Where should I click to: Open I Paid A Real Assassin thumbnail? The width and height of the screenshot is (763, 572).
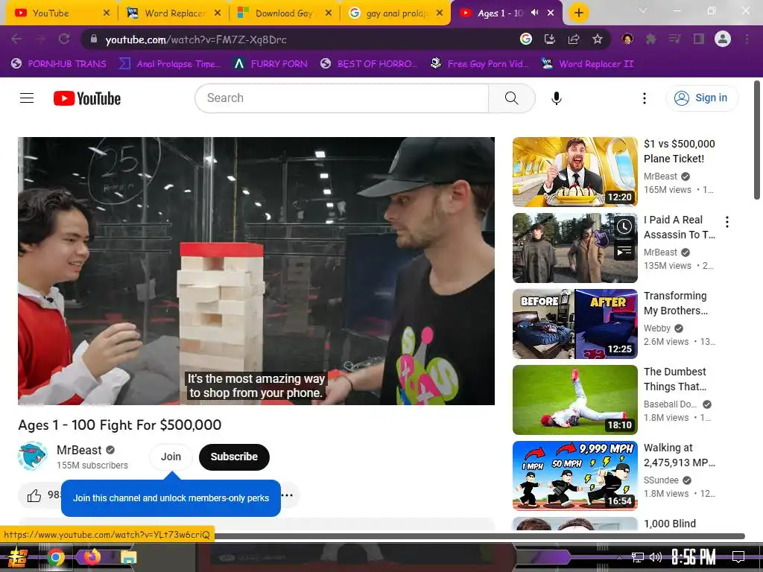point(575,247)
